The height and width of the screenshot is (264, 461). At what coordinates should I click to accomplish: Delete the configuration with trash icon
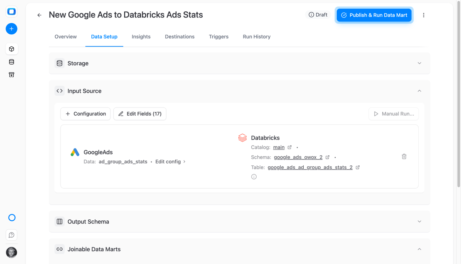[404, 156]
